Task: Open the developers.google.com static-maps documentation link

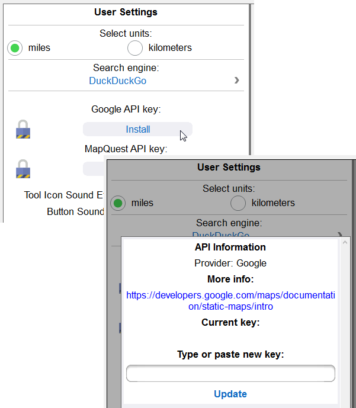Action: point(230,301)
